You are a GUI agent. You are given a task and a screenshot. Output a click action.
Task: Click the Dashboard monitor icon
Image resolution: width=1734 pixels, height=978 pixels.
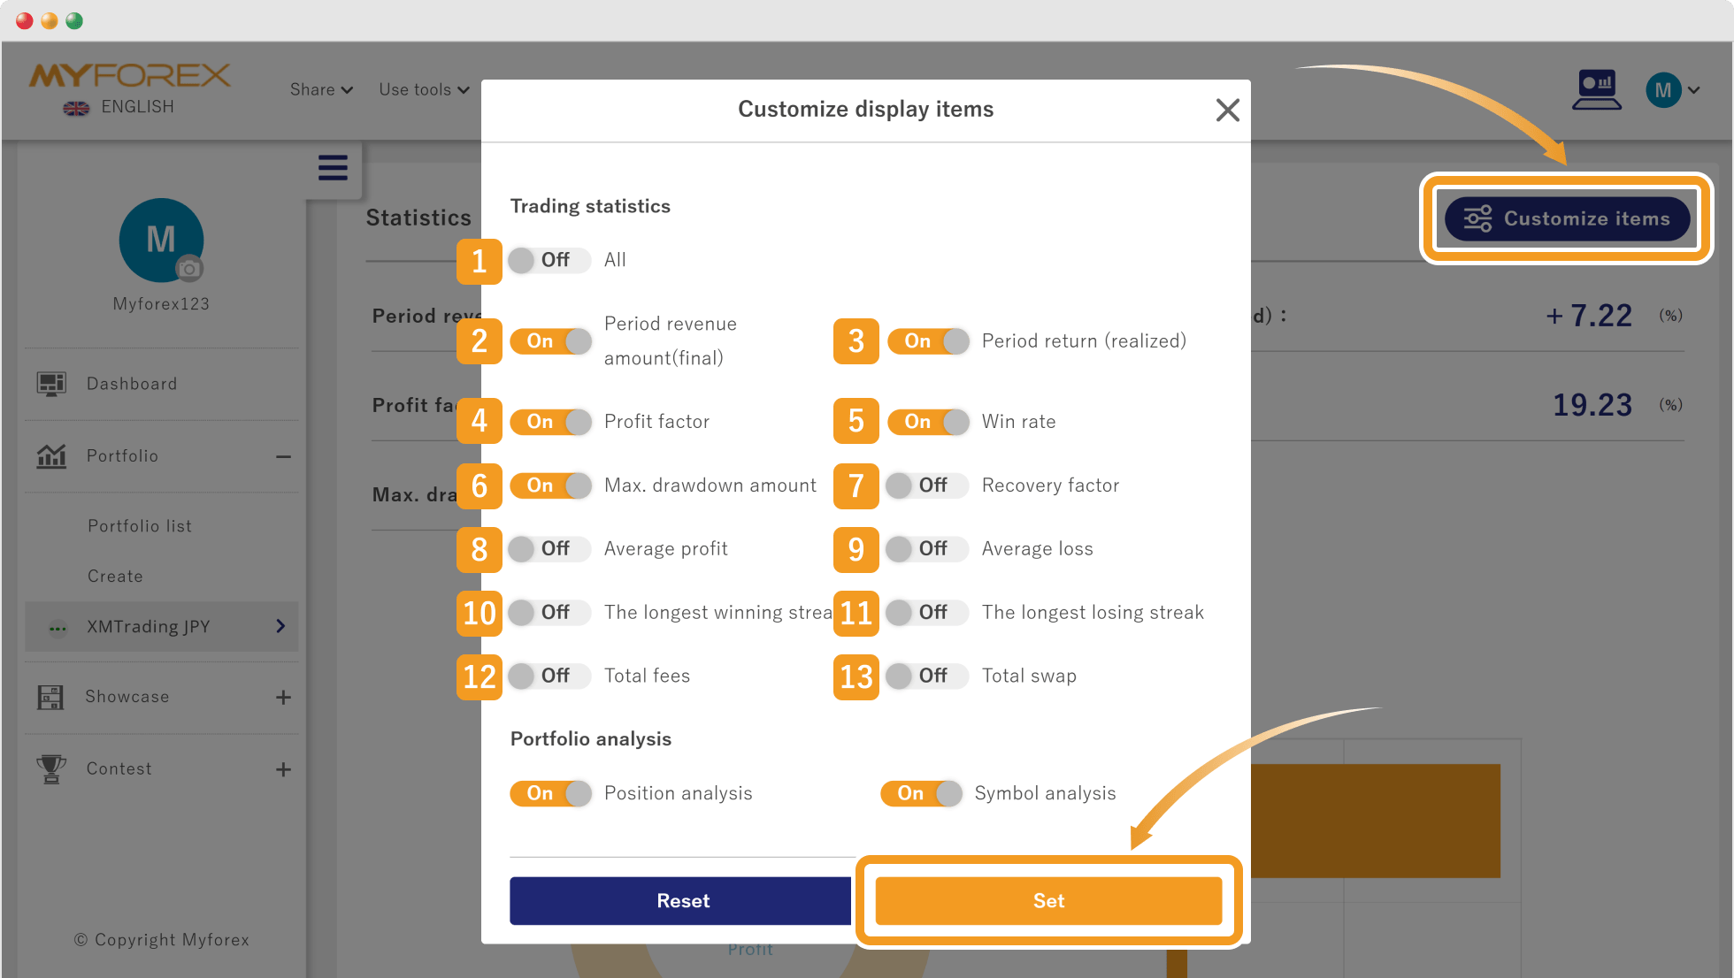51,384
